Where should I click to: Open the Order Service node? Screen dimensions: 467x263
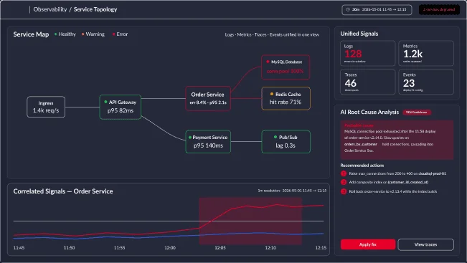click(208, 98)
